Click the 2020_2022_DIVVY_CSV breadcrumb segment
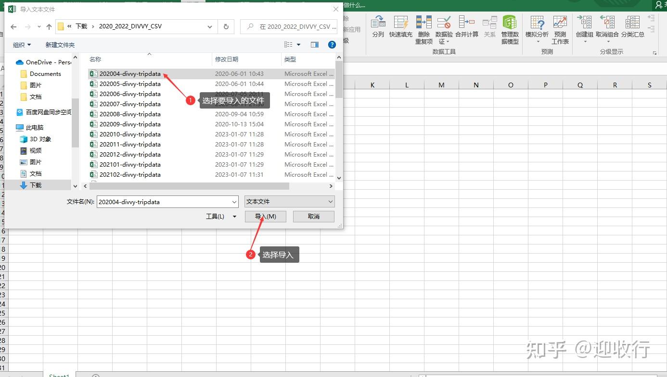Screen dimensions: 667x377 [130, 26]
